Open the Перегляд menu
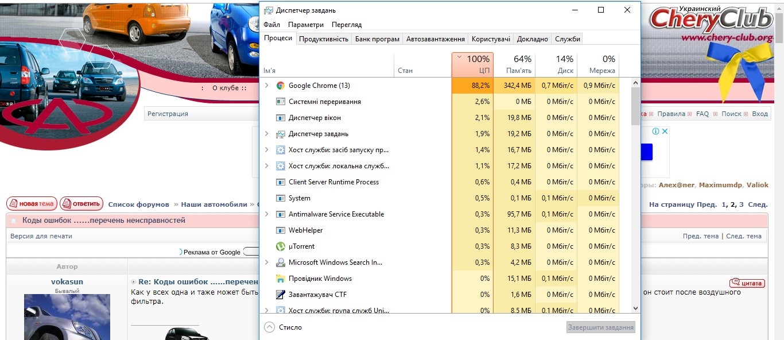The width and height of the screenshot is (784, 340). pyautogui.click(x=347, y=25)
